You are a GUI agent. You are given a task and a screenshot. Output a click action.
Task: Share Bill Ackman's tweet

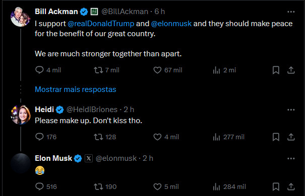pyautogui.click(x=291, y=70)
